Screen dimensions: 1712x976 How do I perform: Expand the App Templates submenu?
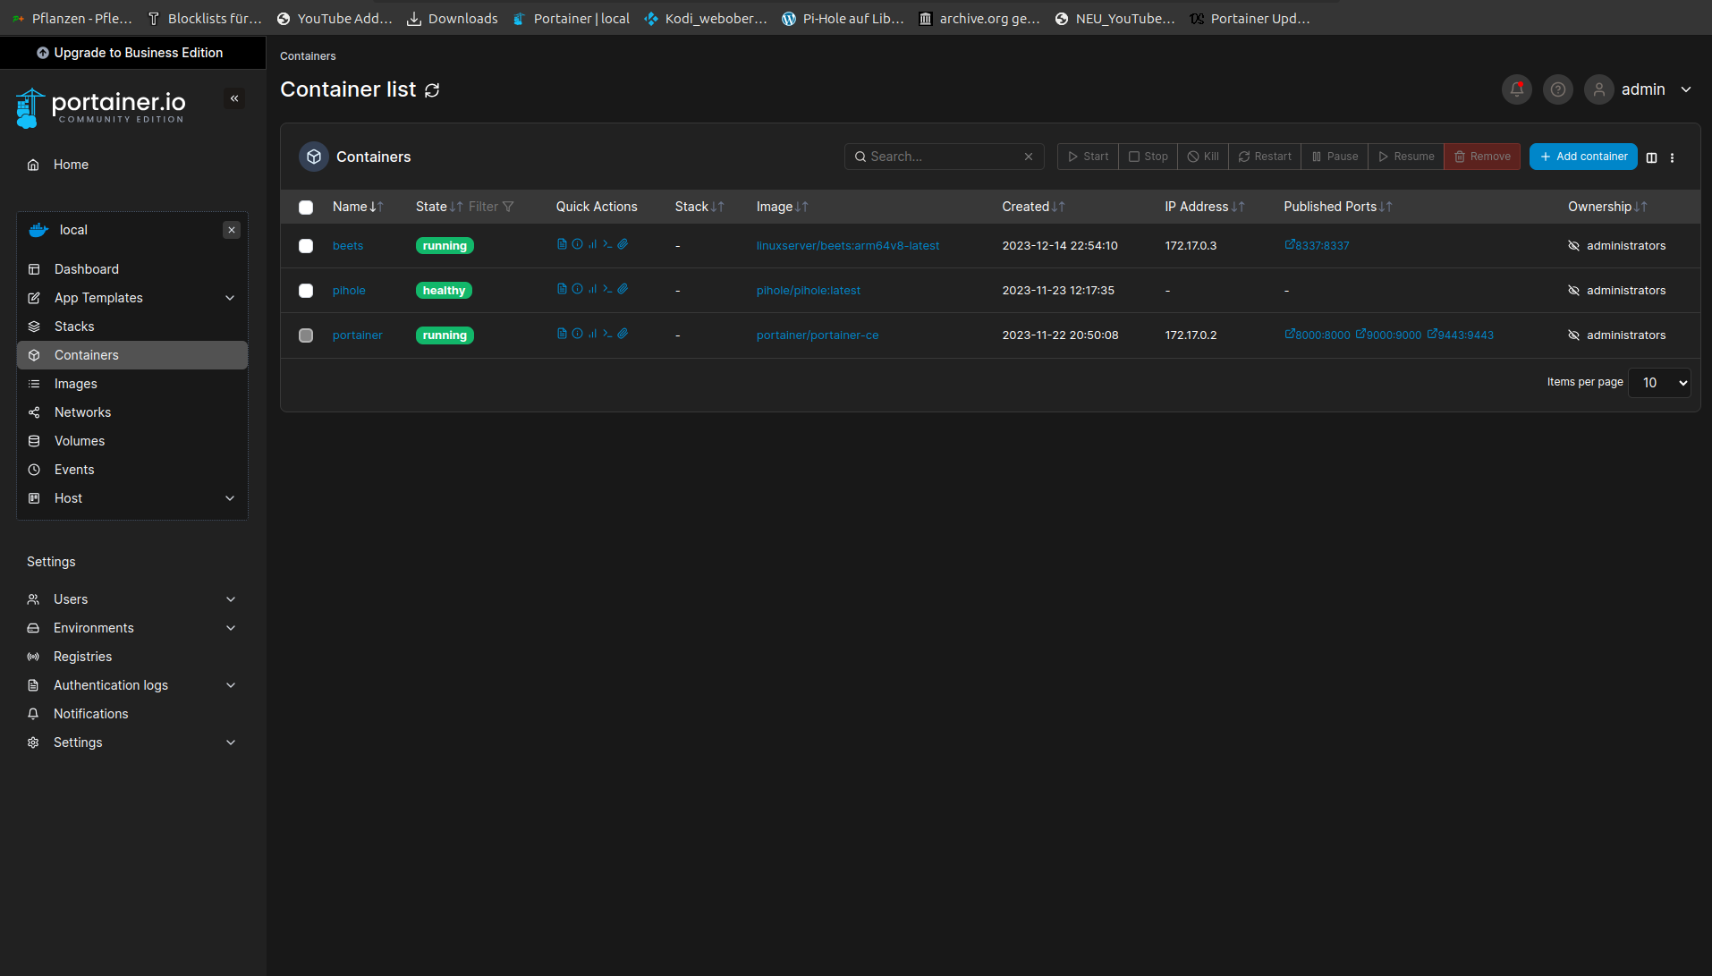[230, 298]
